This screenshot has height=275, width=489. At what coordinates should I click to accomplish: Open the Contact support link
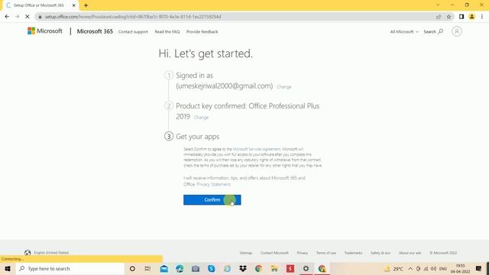[133, 32]
